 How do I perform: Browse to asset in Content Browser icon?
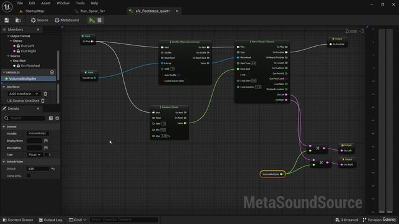pyautogui.click(x=18, y=20)
